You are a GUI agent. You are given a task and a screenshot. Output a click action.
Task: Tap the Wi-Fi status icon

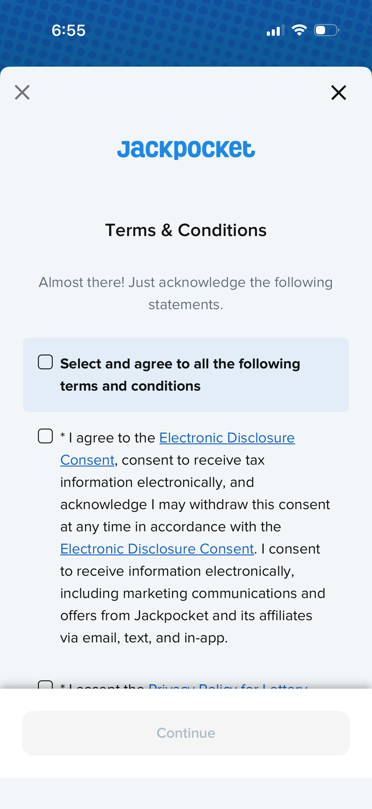(299, 31)
